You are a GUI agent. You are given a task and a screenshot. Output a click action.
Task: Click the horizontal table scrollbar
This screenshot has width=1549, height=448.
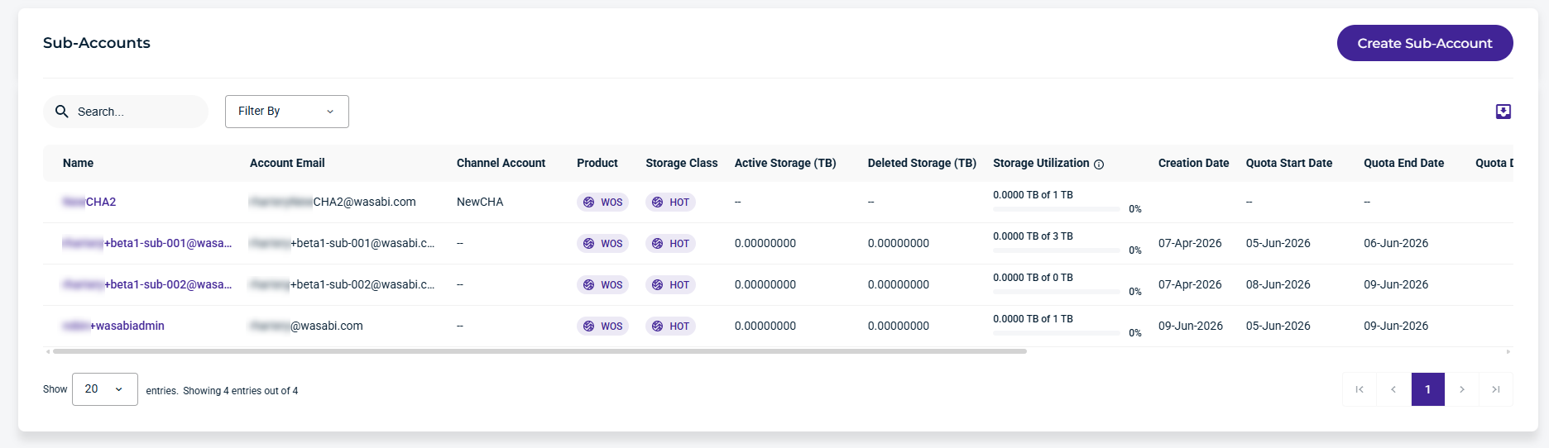[x=540, y=351]
